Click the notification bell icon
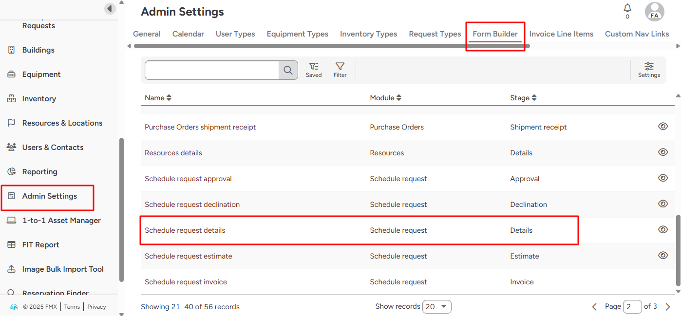681x316 pixels. (x=627, y=9)
